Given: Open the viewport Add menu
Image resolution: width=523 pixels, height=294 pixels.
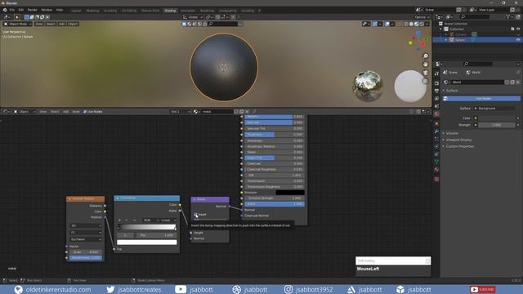Looking at the screenshot, I should (62, 24).
